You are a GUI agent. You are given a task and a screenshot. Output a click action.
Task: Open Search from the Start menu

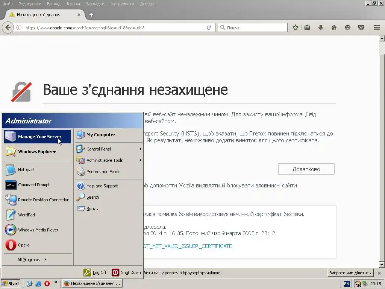[x=109, y=197]
